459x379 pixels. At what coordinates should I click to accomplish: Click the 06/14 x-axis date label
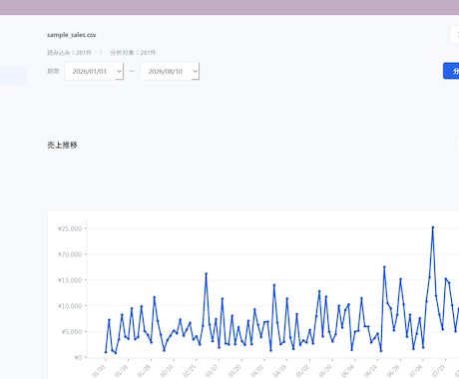pos(370,371)
